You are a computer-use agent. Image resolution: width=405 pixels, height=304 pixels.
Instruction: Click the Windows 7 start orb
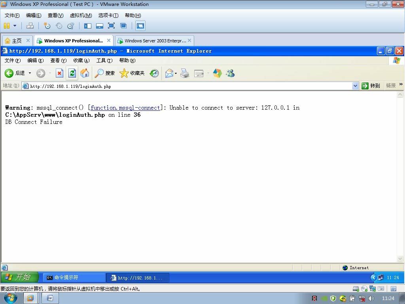(11, 298)
